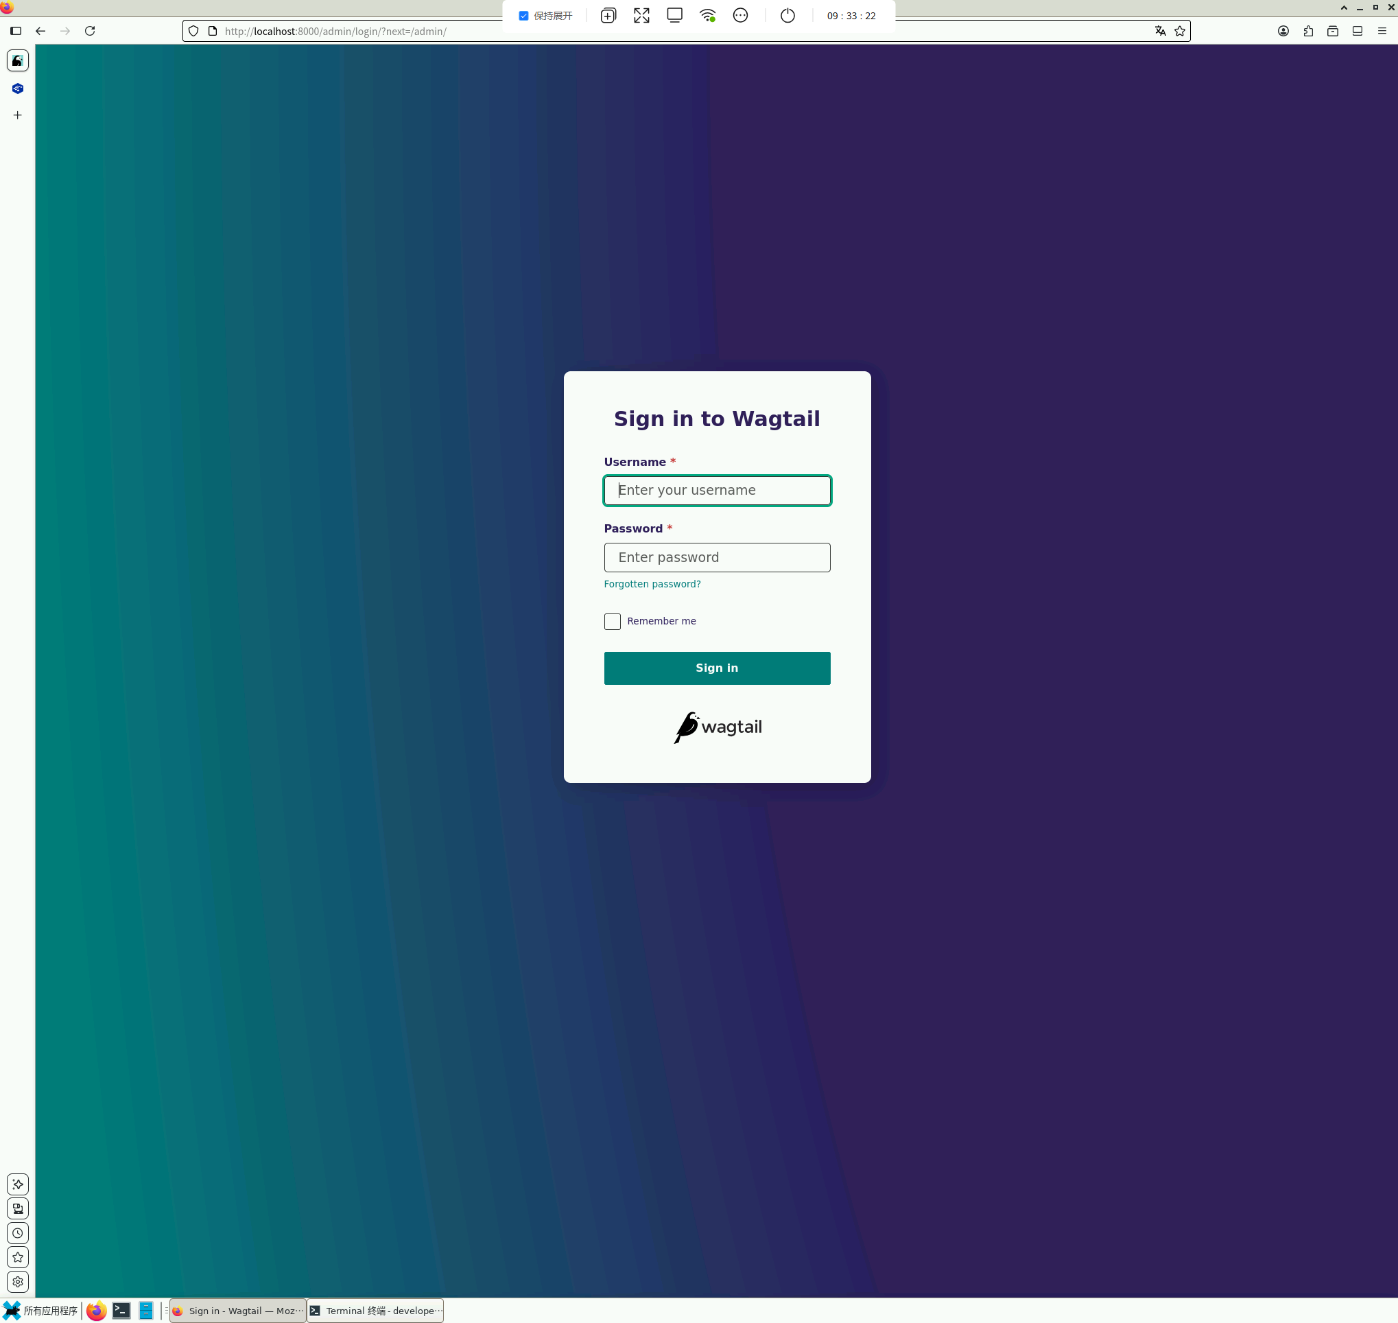Open browser settings gear in sidebar

click(x=18, y=1281)
